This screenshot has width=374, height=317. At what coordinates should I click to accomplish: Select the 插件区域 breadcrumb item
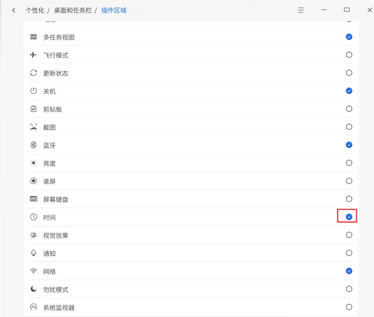point(114,10)
